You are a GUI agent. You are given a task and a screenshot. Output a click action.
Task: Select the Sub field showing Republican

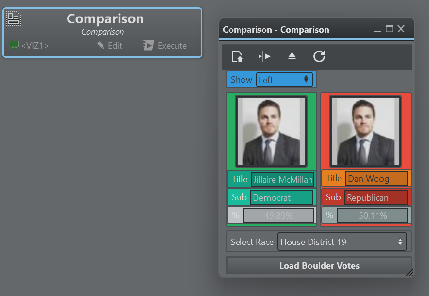pos(376,197)
